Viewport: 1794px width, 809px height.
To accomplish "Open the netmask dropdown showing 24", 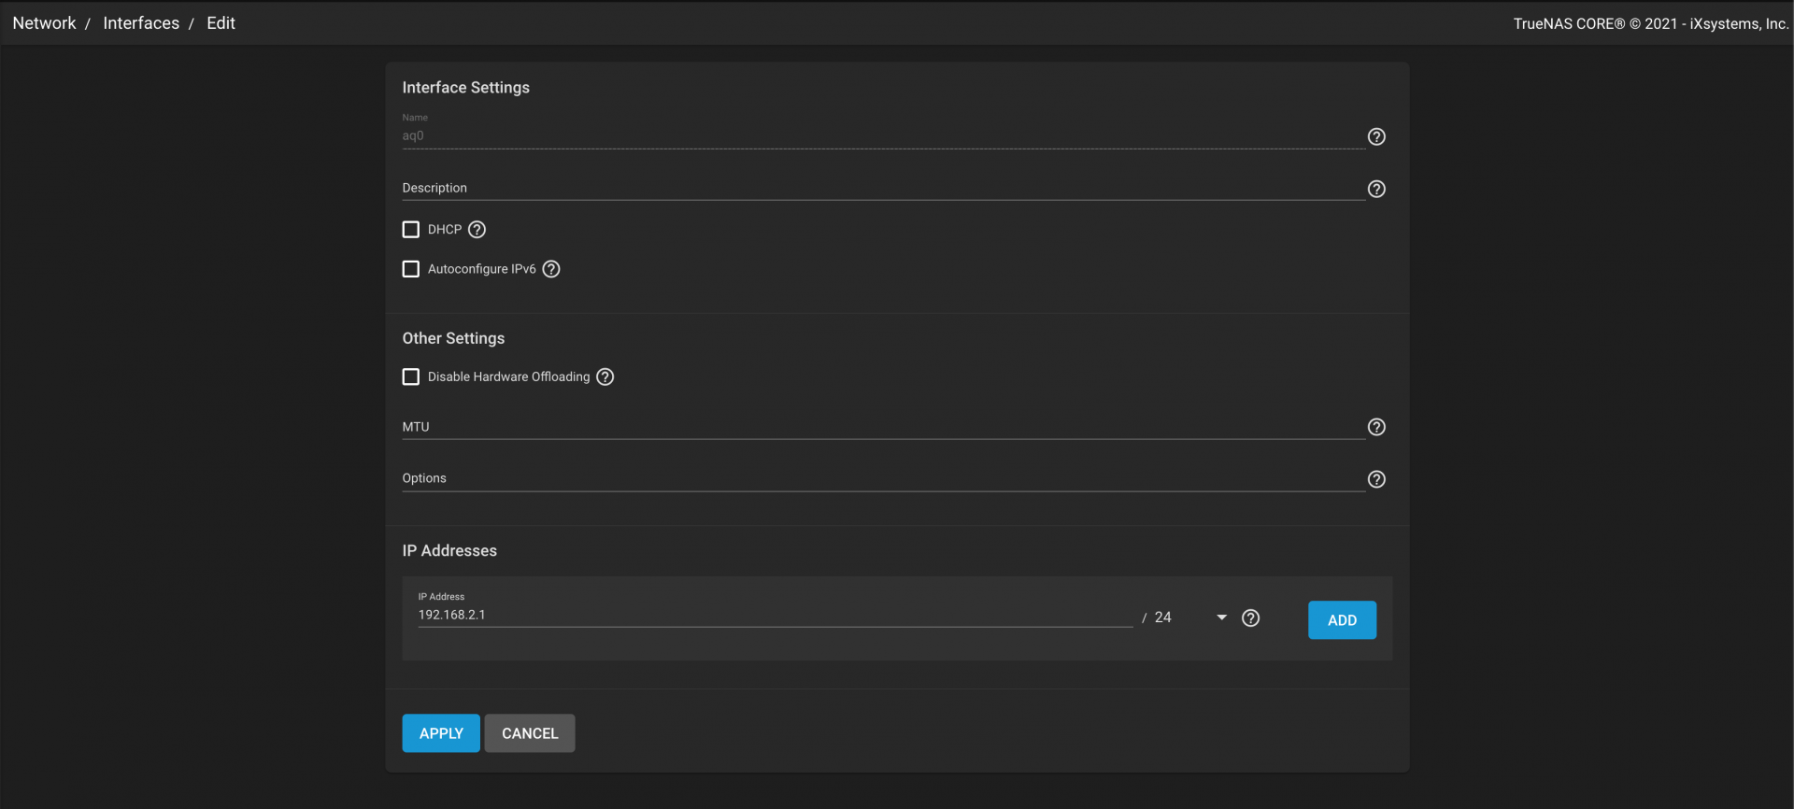I will pyautogui.click(x=1190, y=617).
